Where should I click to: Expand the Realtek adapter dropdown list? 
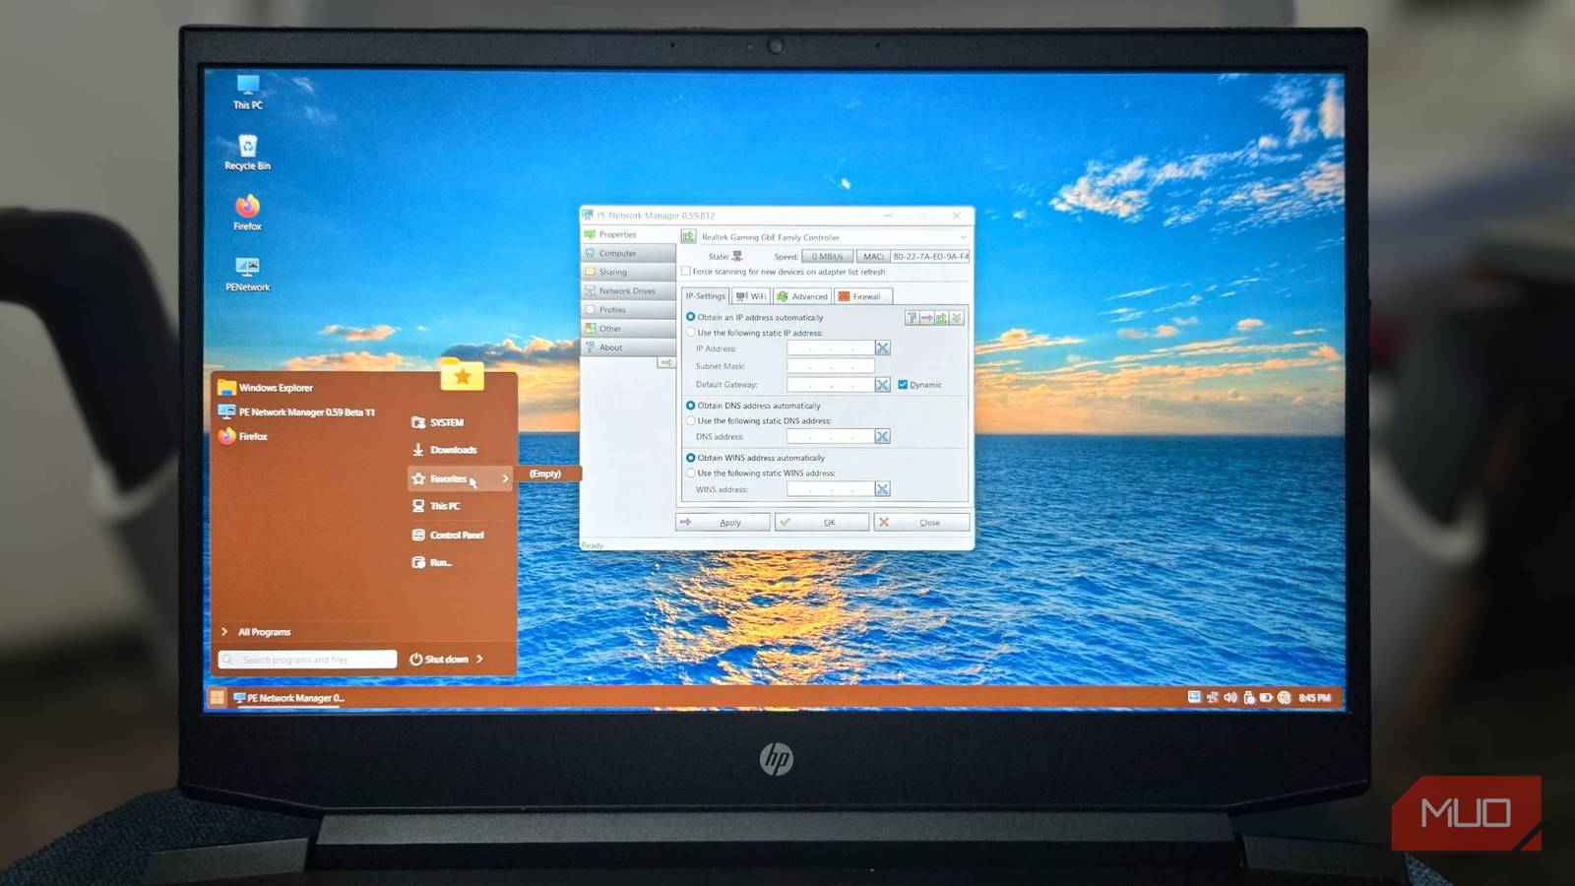(x=963, y=237)
